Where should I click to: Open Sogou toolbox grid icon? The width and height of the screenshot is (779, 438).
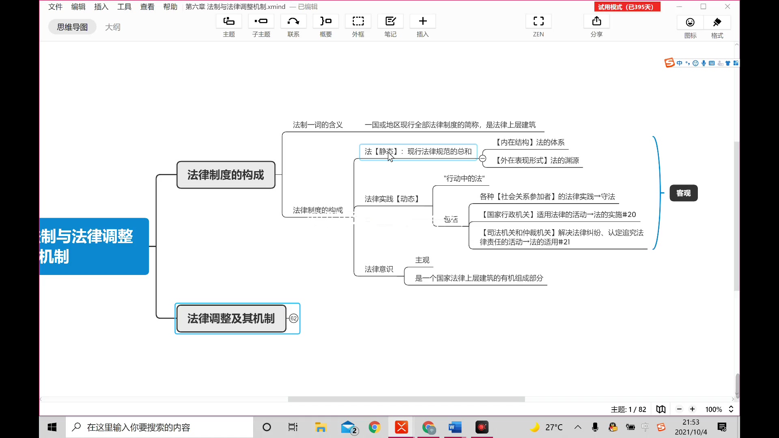click(x=736, y=63)
